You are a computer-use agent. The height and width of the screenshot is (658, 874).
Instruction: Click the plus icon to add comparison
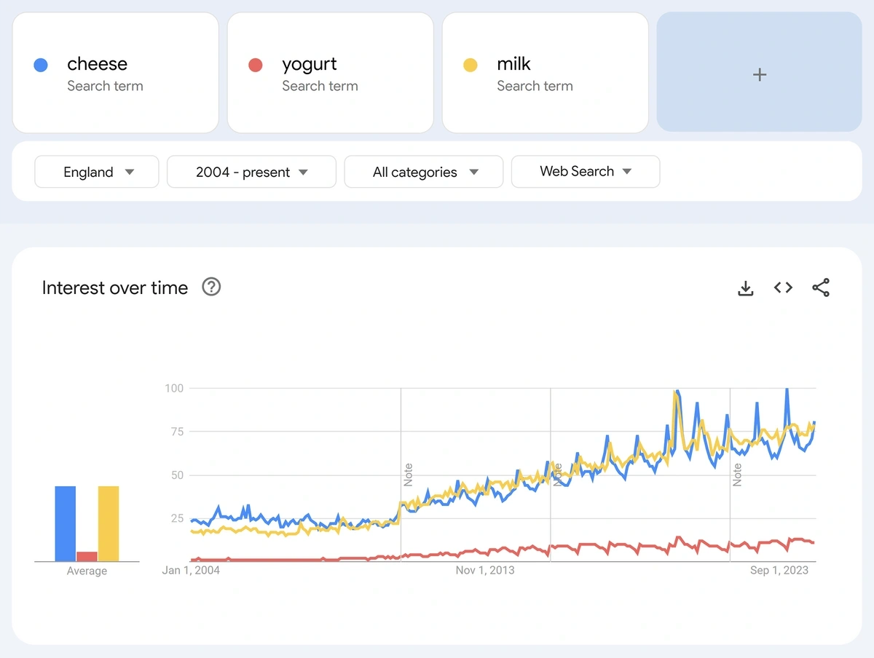(759, 74)
